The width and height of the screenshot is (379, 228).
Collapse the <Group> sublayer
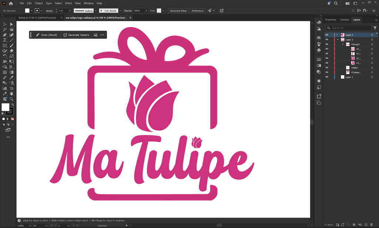tap(343, 44)
